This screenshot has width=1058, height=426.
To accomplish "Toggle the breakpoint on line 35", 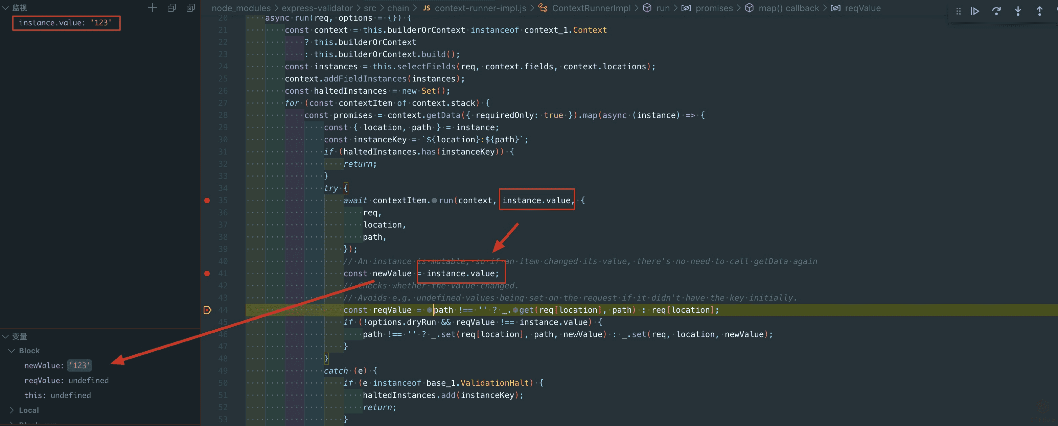I will (x=207, y=200).
